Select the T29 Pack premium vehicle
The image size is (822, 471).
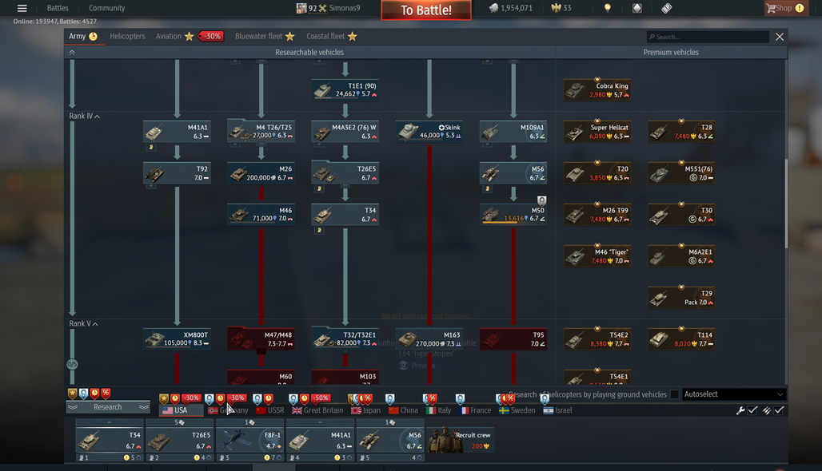point(681,297)
